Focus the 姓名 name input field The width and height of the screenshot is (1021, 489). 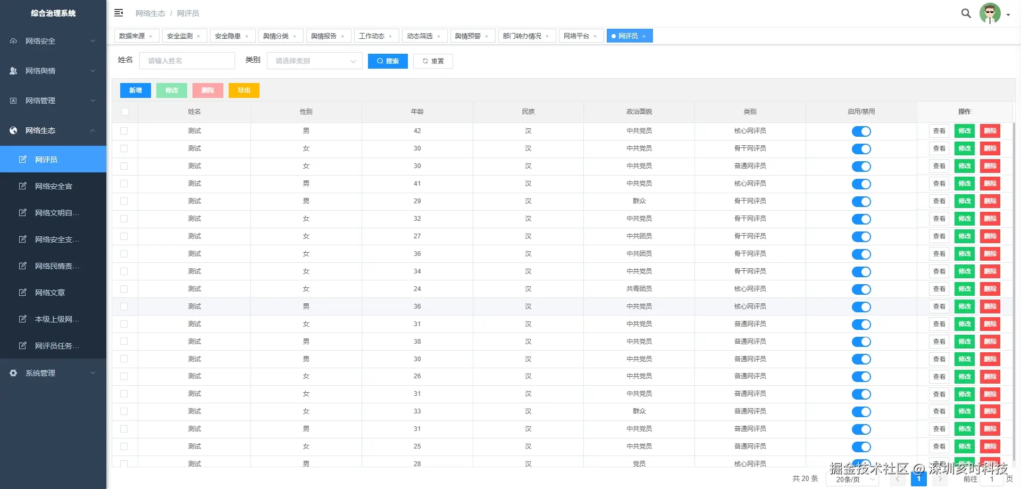click(x=187, y=61)
